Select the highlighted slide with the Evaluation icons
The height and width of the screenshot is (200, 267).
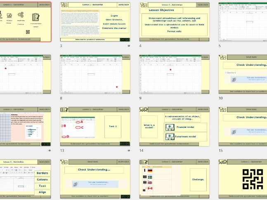[26, 22]
